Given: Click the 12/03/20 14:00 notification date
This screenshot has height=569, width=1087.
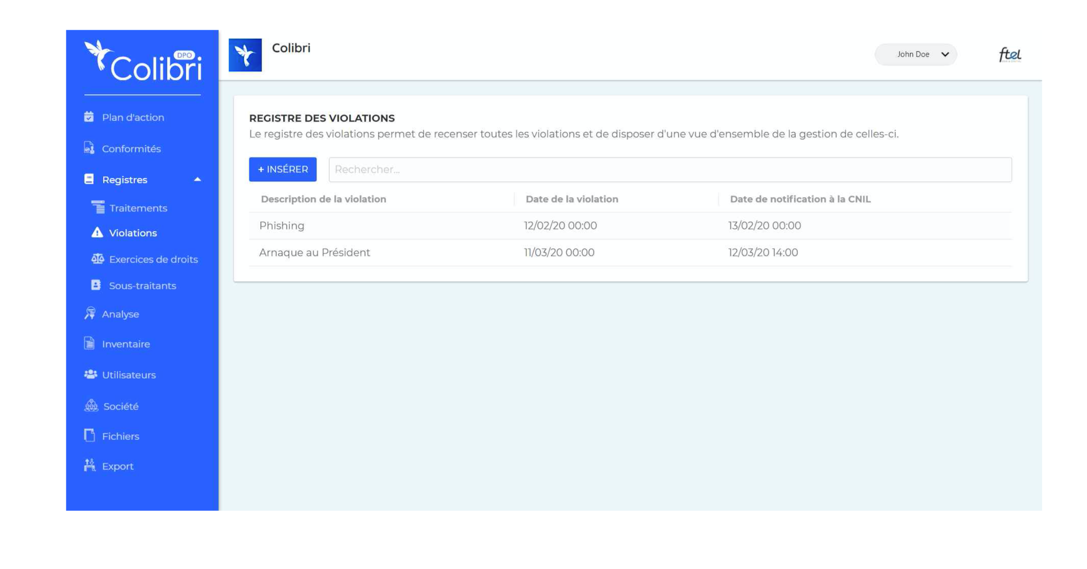Looking at the screenshot, I should point(763,253).
